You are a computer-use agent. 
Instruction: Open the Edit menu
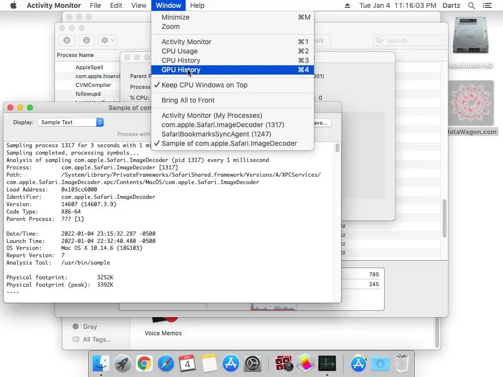click(116, 5)
